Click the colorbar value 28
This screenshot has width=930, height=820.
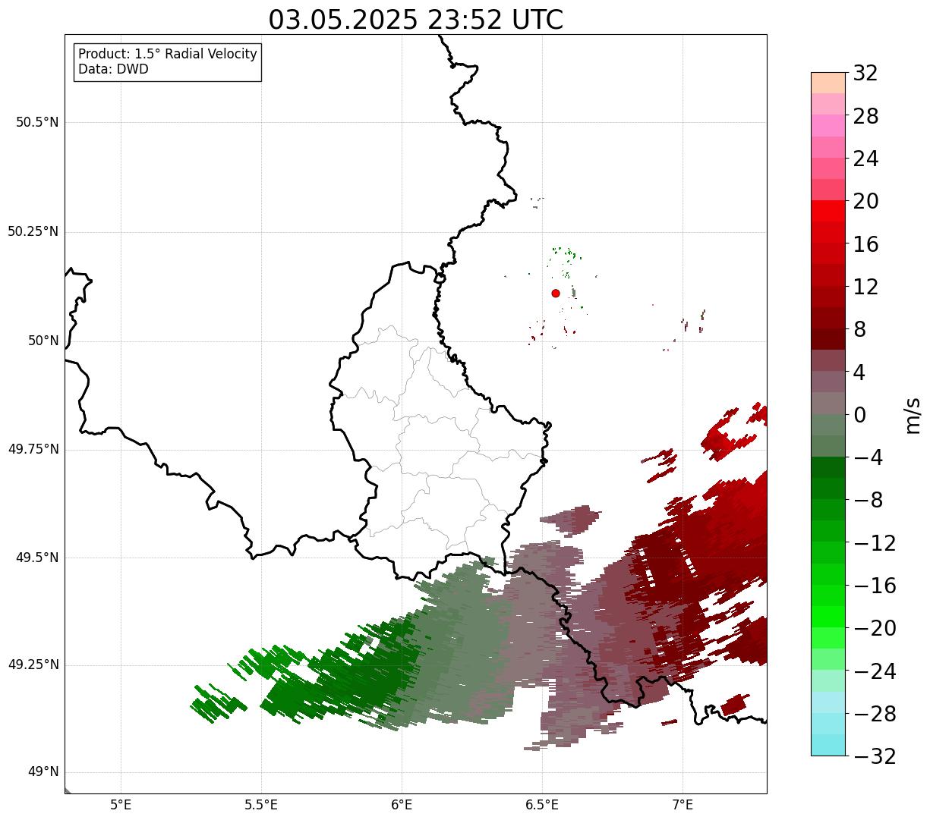(x=865, y=116)
